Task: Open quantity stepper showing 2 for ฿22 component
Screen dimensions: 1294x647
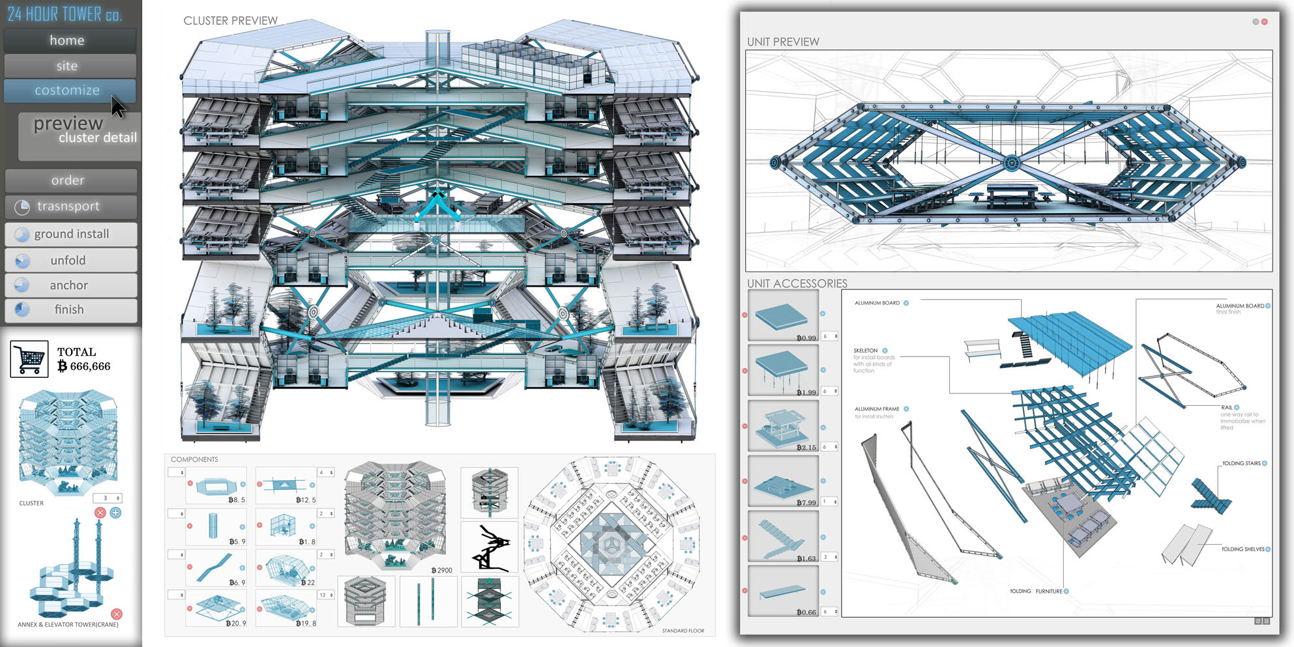Action: click(x=326, y=554)
